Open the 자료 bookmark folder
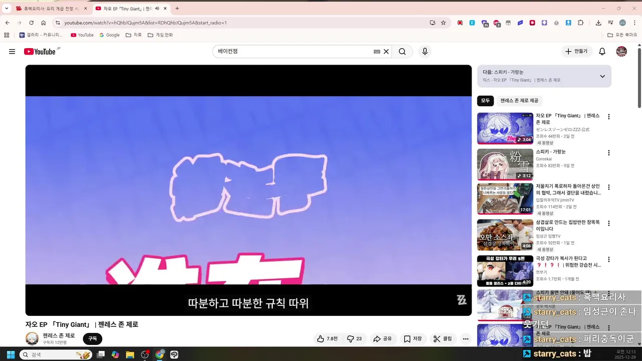 [133, 35]
